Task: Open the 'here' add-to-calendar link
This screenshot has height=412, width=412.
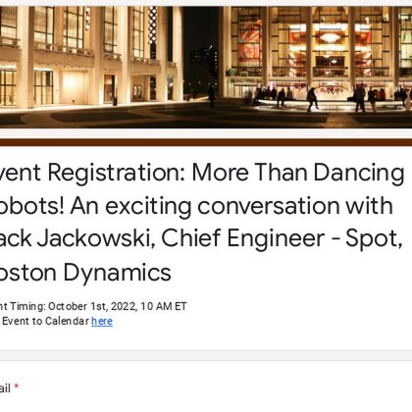Action: click(102, 321)
